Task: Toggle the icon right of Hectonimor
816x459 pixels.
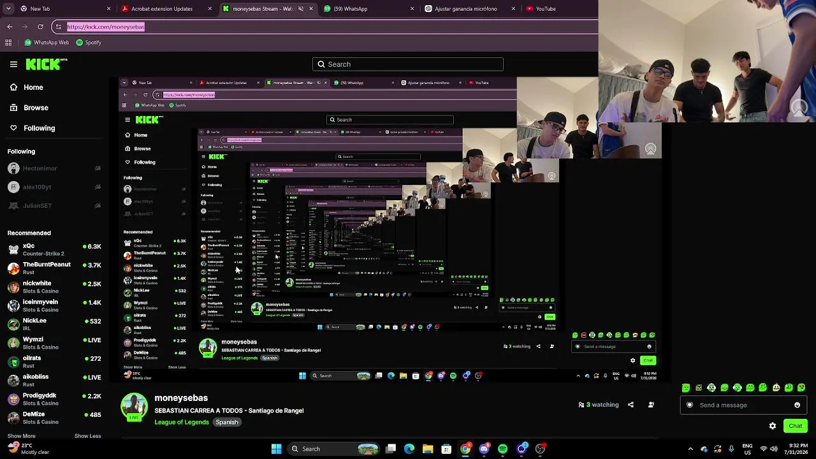Action: [x=98, y=168]
